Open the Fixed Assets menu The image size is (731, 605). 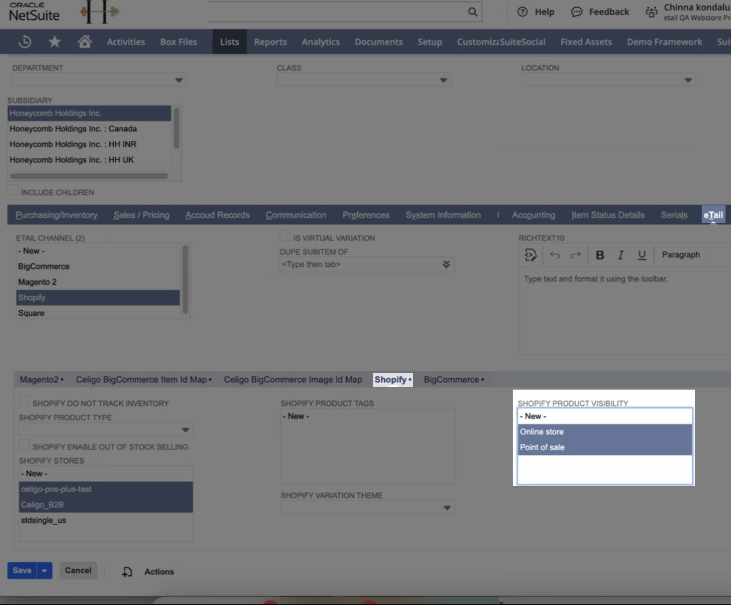586,42
